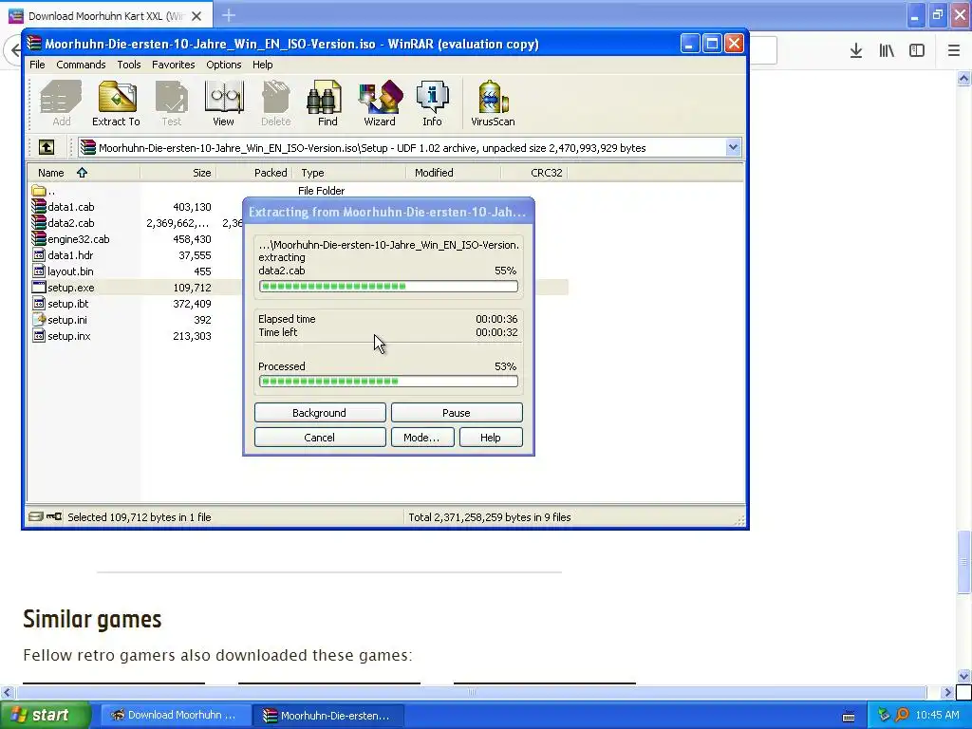
Task: Select the setup.ini file icon
Action: pyautogui.click(x=38, y=319)
